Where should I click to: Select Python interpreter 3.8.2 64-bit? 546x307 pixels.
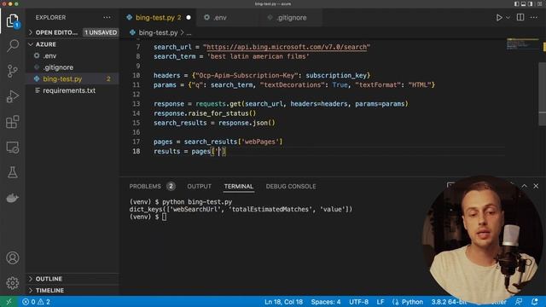[x=449, y=302]
